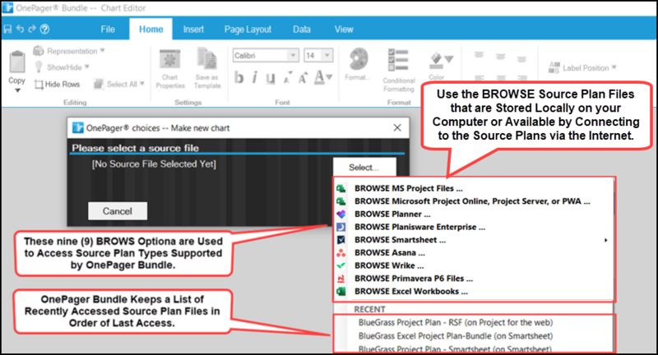
Task: Click the Undo arrow icon
Action: (x=20, y=29)
